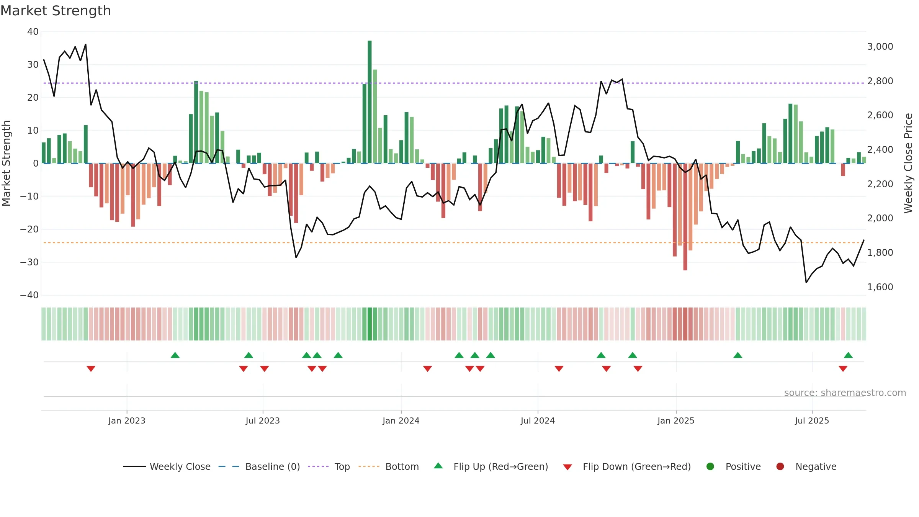
Task: Click the tallest green bar near 37
Action: coord(370,102)
